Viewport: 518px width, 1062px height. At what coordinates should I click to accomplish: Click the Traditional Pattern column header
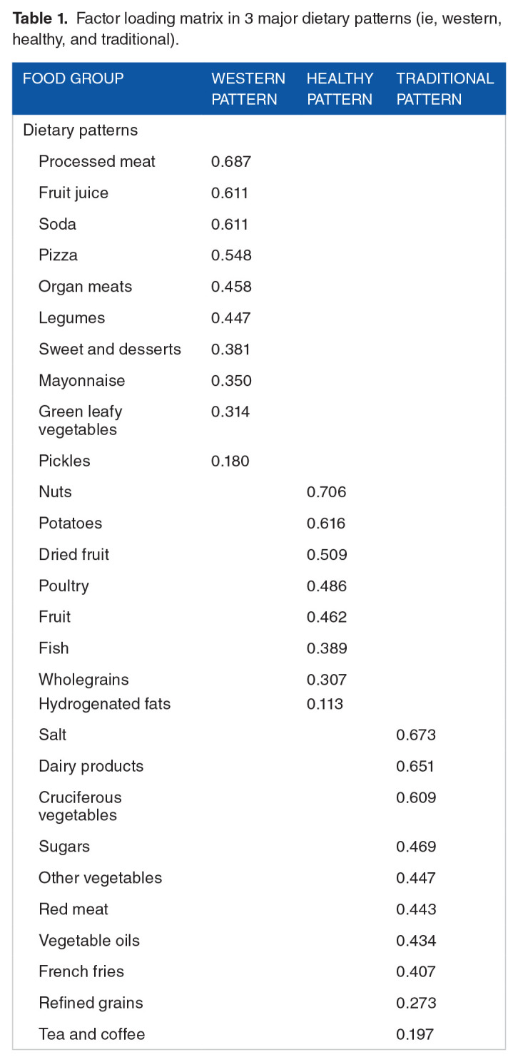[x=445, y=88]
